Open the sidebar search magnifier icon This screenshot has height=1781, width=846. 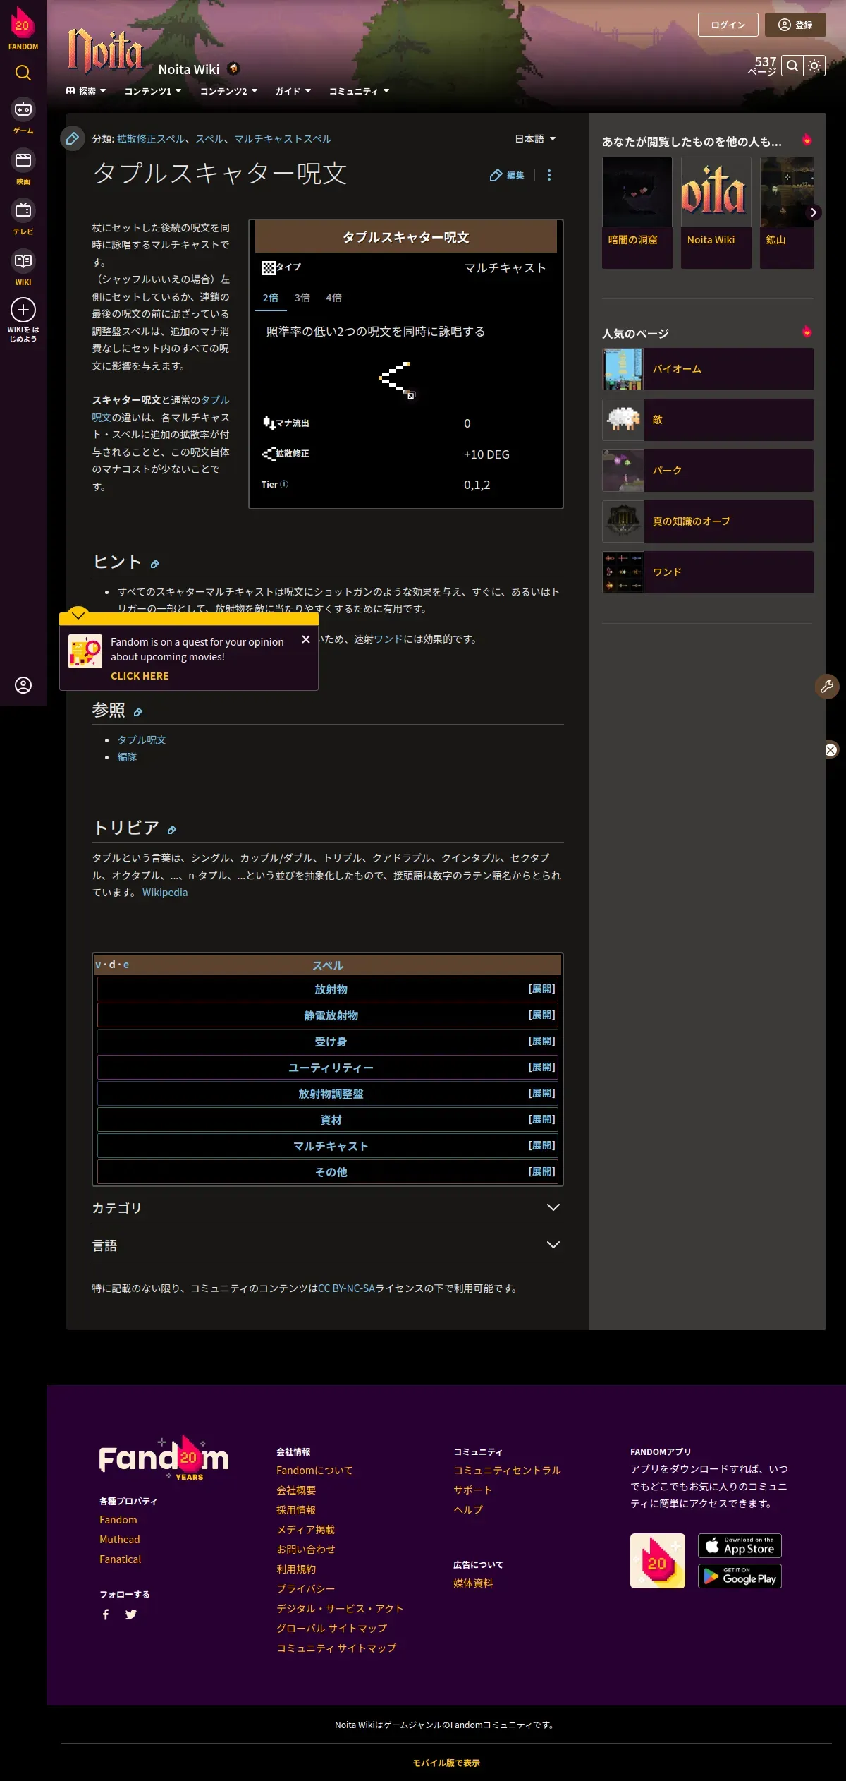(23, 73)
